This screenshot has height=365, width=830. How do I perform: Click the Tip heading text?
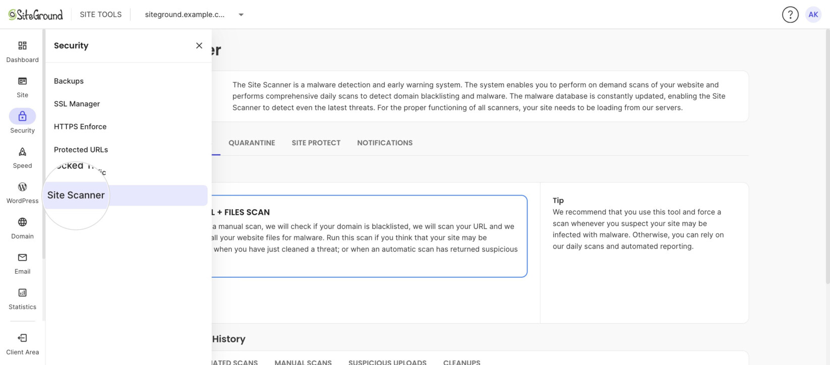coord(558,200)
